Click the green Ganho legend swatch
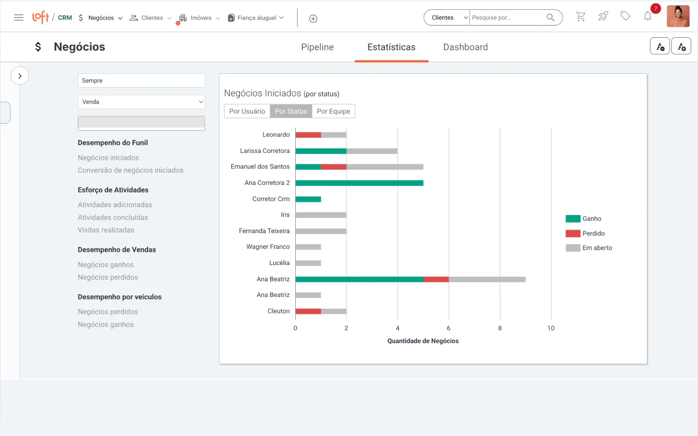This screenshot has width=698, height=436. (x=572, y=219)
